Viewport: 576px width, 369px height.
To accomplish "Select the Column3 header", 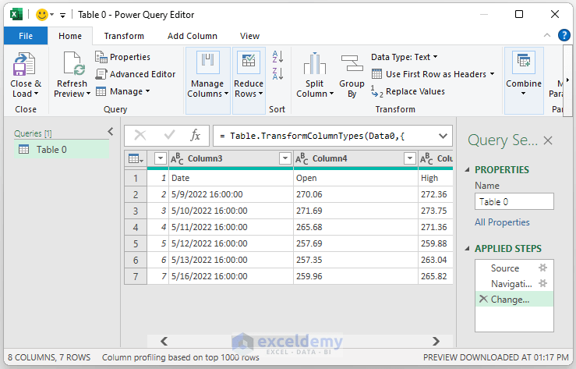I will (231, 159).
